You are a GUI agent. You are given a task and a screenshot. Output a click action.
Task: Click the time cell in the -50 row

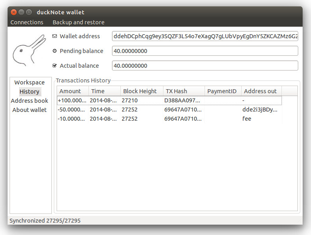click(x=104, y=110)
